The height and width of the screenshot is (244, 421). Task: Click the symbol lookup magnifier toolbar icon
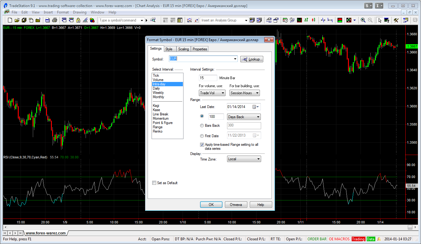click(153, 20)
